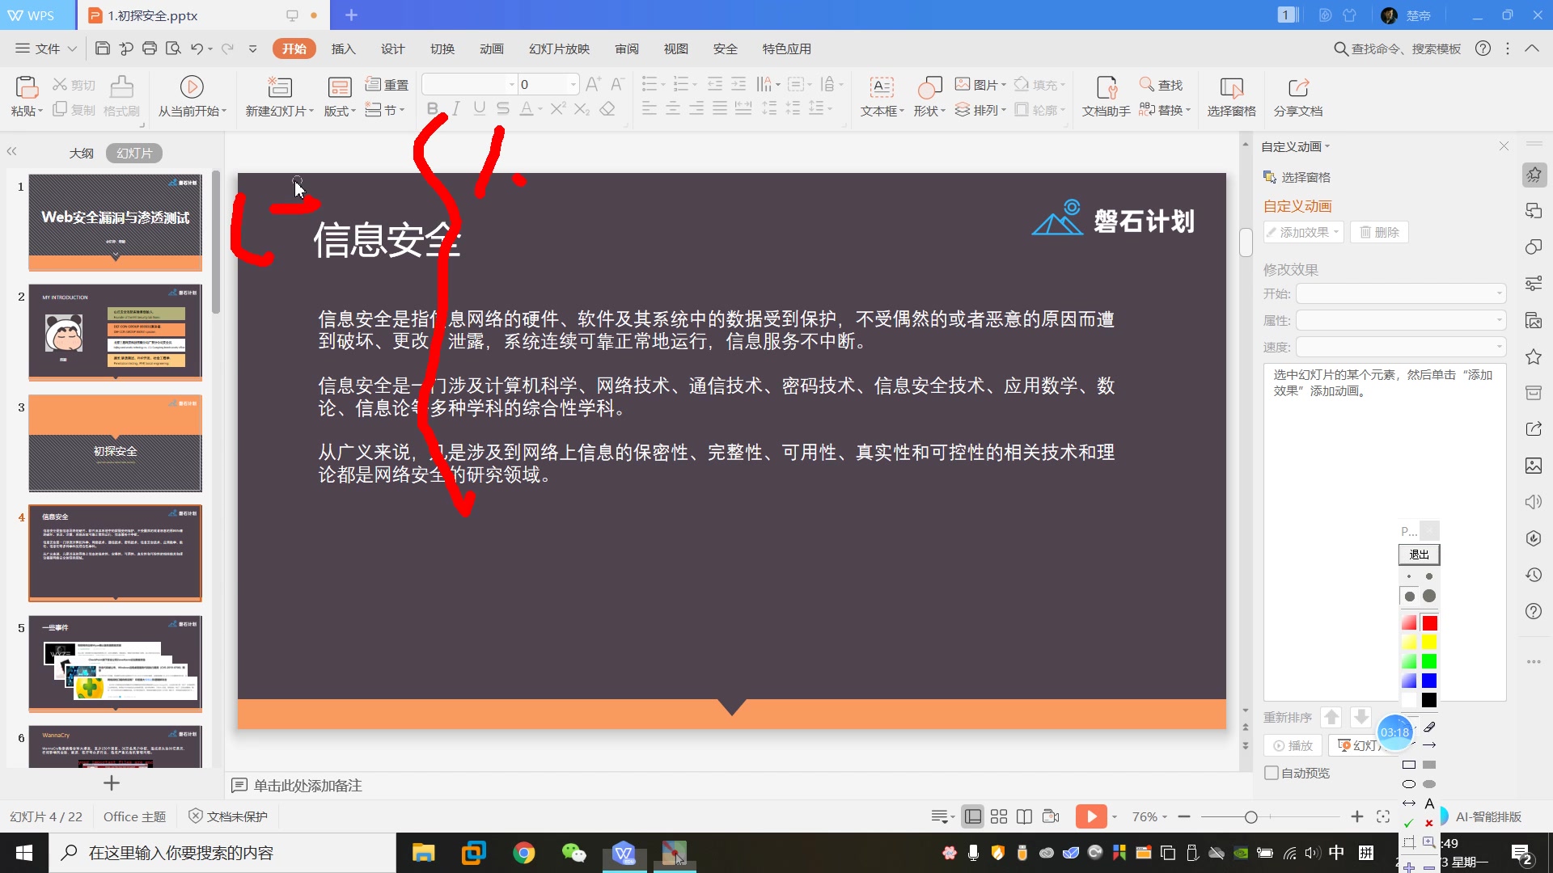Viewport: 1553px width, 873px height.
Task: Open the Text Box tool
Action: (881, 87)
